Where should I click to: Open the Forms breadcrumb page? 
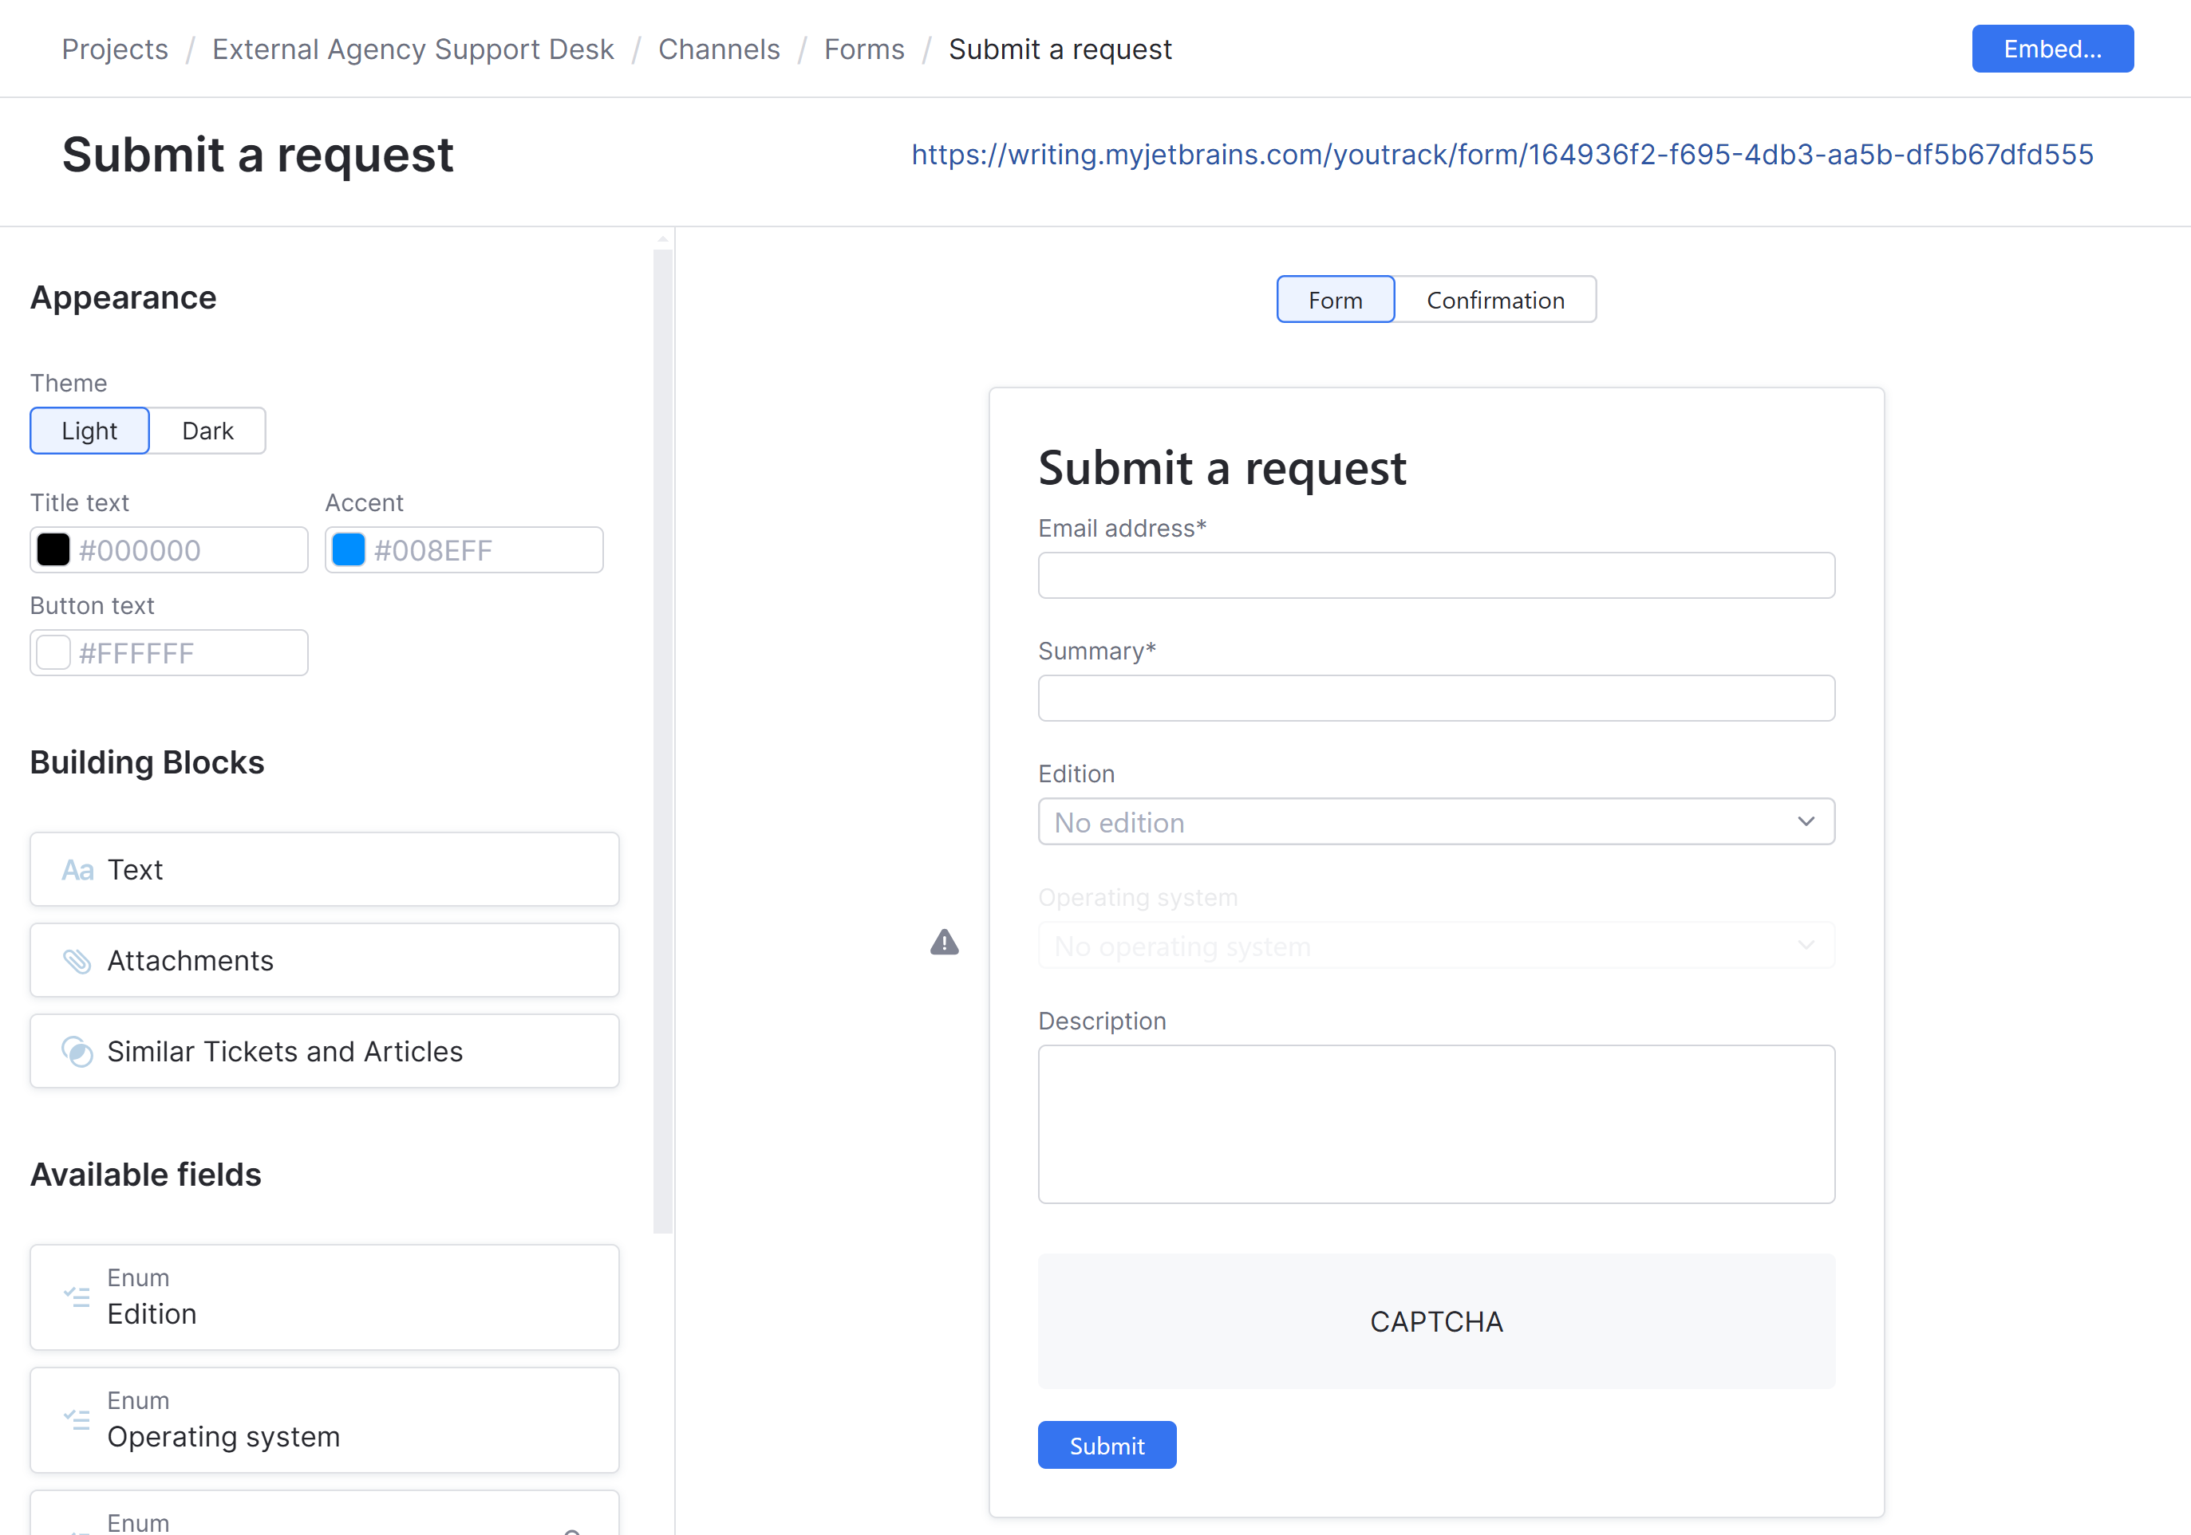pyautogui.click(x=863, y=49)
